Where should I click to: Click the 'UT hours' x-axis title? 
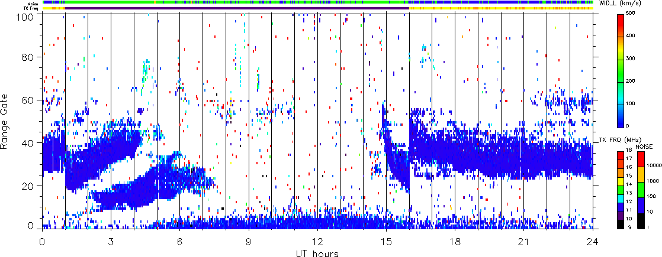(317, 252)
